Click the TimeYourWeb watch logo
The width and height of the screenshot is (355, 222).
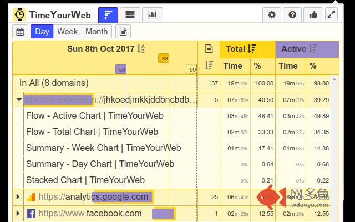19,14
